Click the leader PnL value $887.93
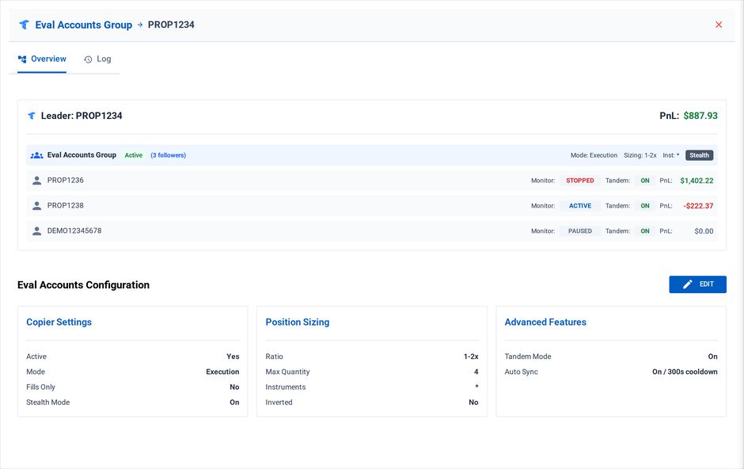This screenshot has height=469, width=744. click(x=700, y=116)
